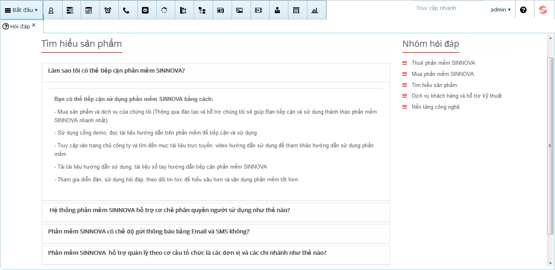
Task: Click the help question mark icon
Action: coord(523,10)
